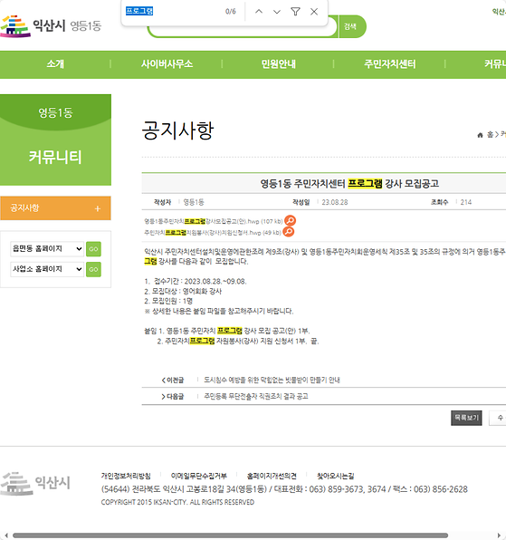Viewport: 506px width, 540px height.
Task: Click the post date 23.08.28
Action: coord(335,202)
